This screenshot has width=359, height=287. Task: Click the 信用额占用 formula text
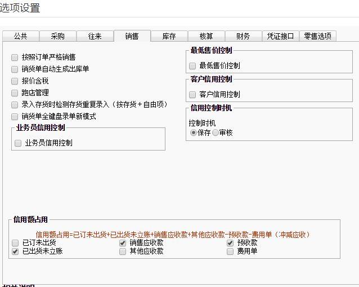pos(173,235)
